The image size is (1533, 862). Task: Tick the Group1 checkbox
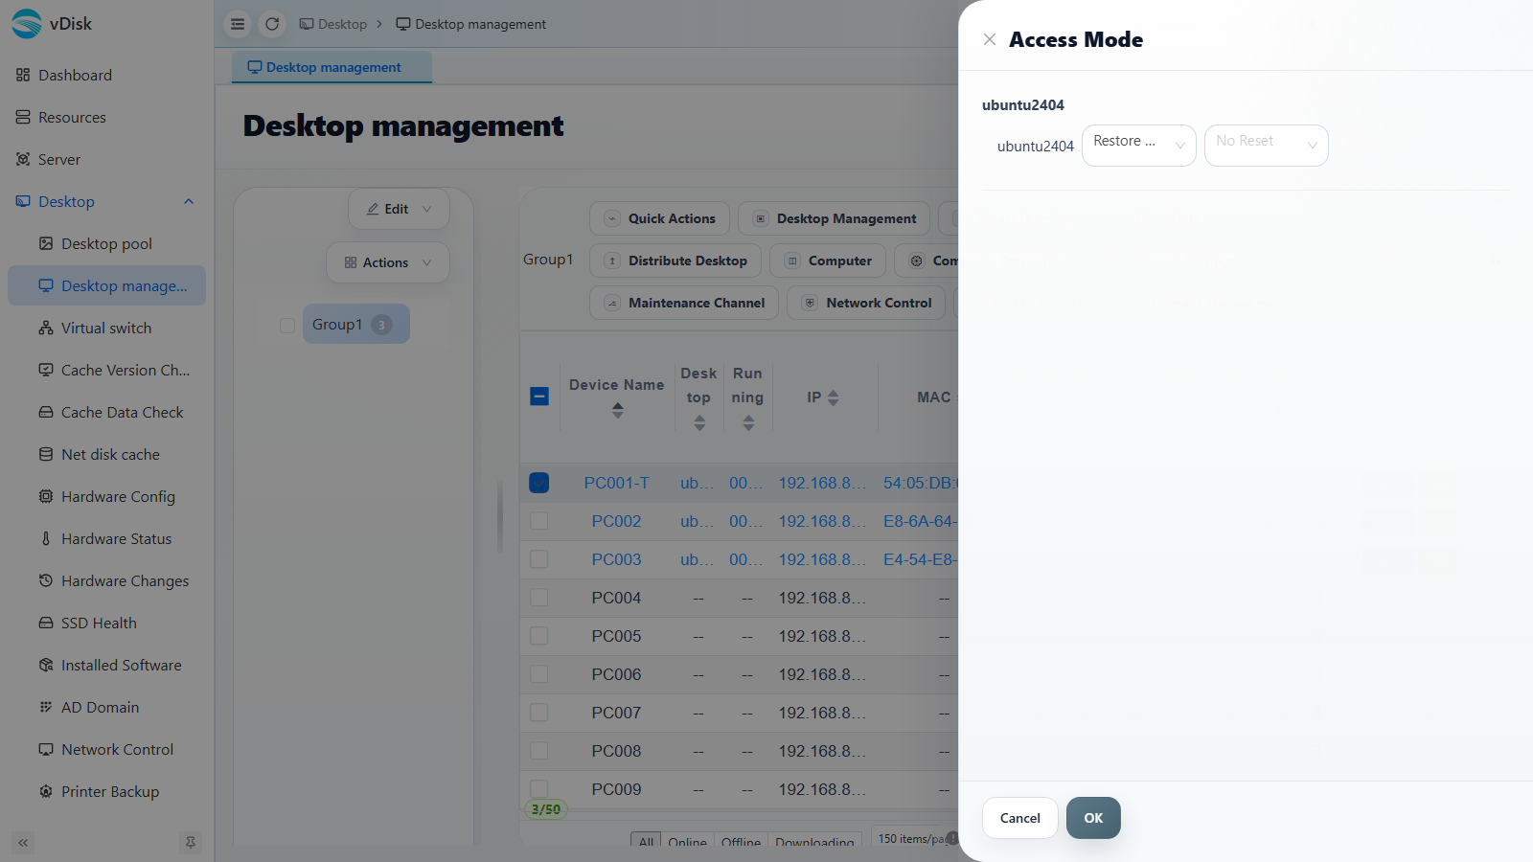287,325
